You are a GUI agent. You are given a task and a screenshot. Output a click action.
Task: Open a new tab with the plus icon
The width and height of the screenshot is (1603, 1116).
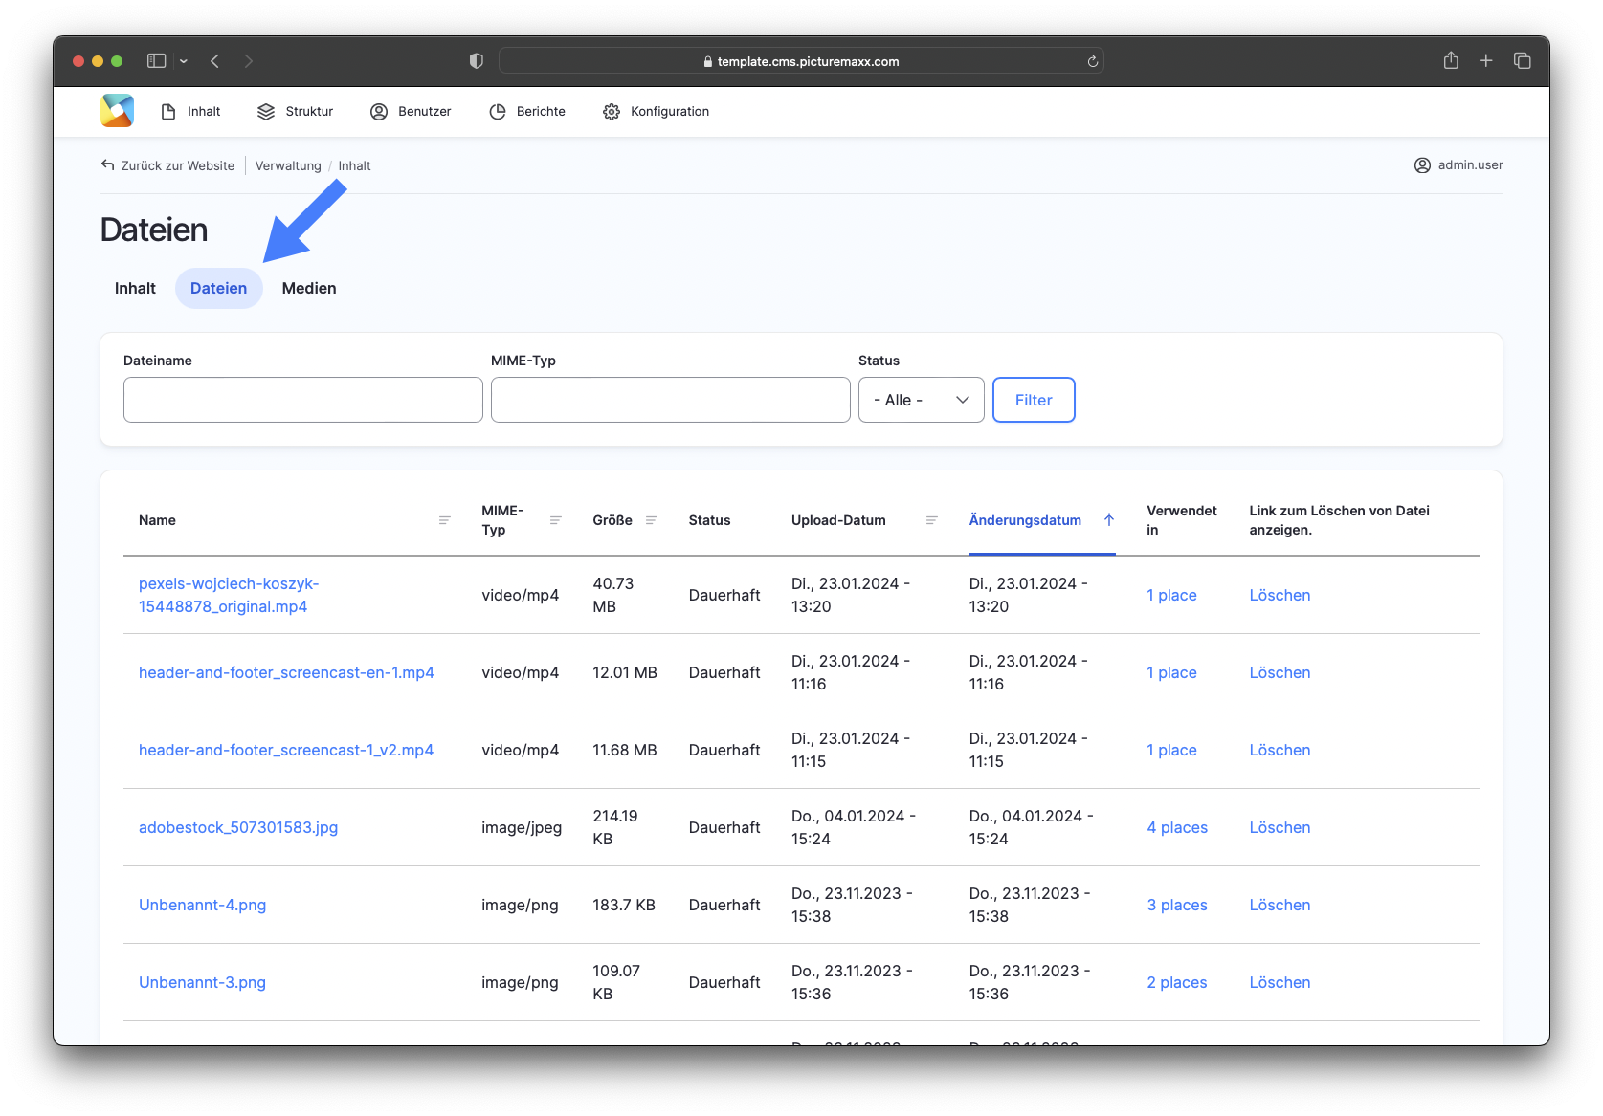coord(1486,61)
